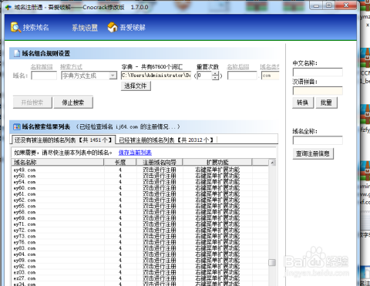Image resolution: width=370 pixels, height=286 pixels.
Task: Decrease the 重复次数 spinner value
Action: (216, 78)
